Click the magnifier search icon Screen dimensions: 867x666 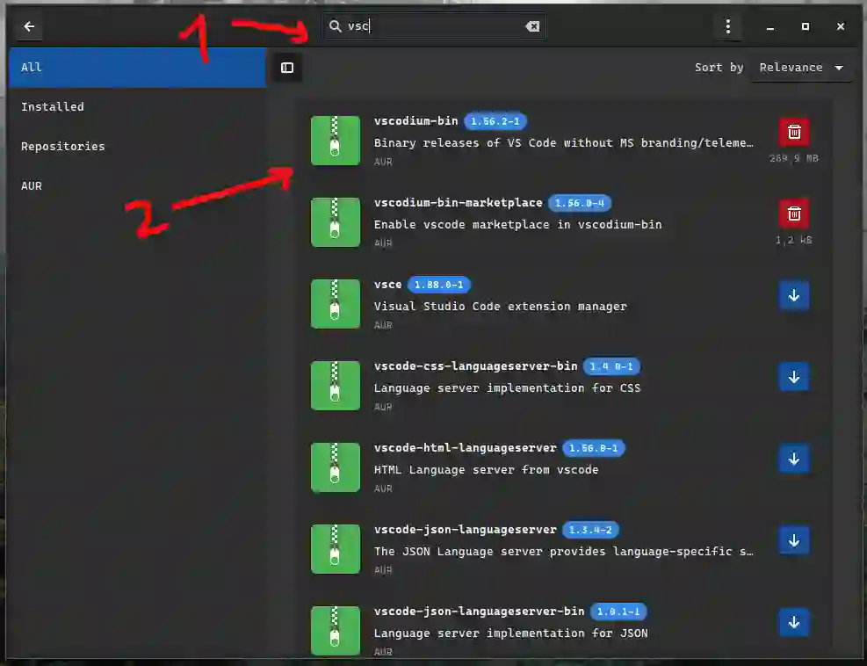pyautogui.click(x=335, y=26)
